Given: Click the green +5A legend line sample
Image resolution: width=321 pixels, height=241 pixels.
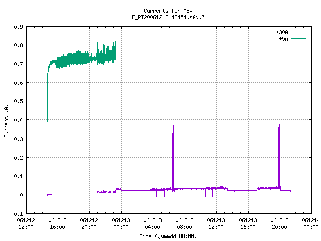Looking at the screenshot, I should tap(299, 38).
